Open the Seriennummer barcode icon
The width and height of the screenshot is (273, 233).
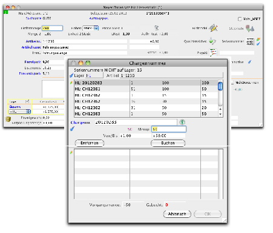point(250,41)
